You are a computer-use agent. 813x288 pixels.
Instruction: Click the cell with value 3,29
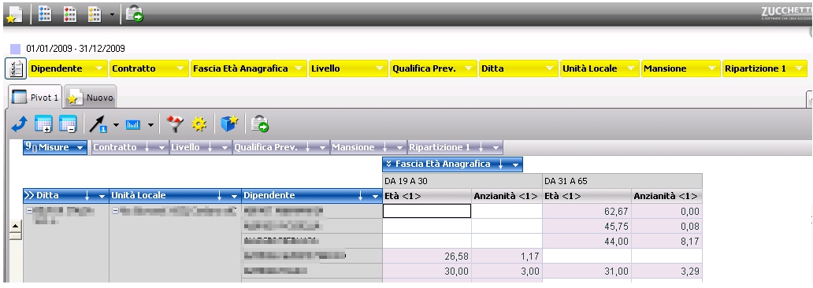click(x=666, y=271)
